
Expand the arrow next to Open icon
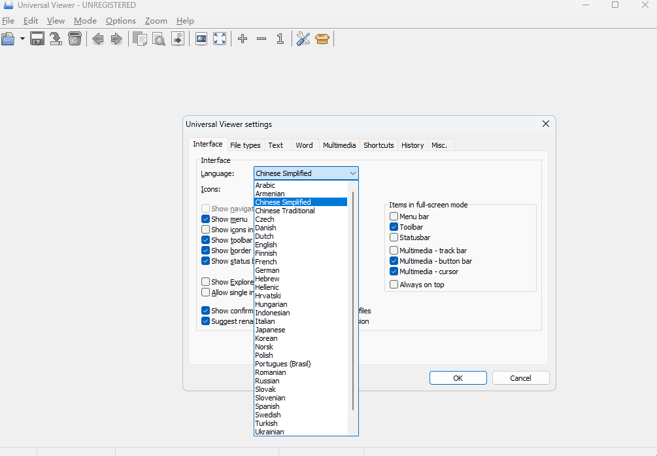22,39
